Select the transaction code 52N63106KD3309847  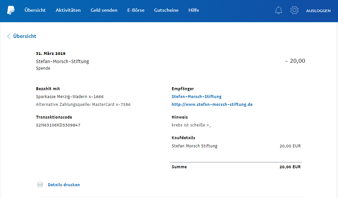click(x=58, y=125)
